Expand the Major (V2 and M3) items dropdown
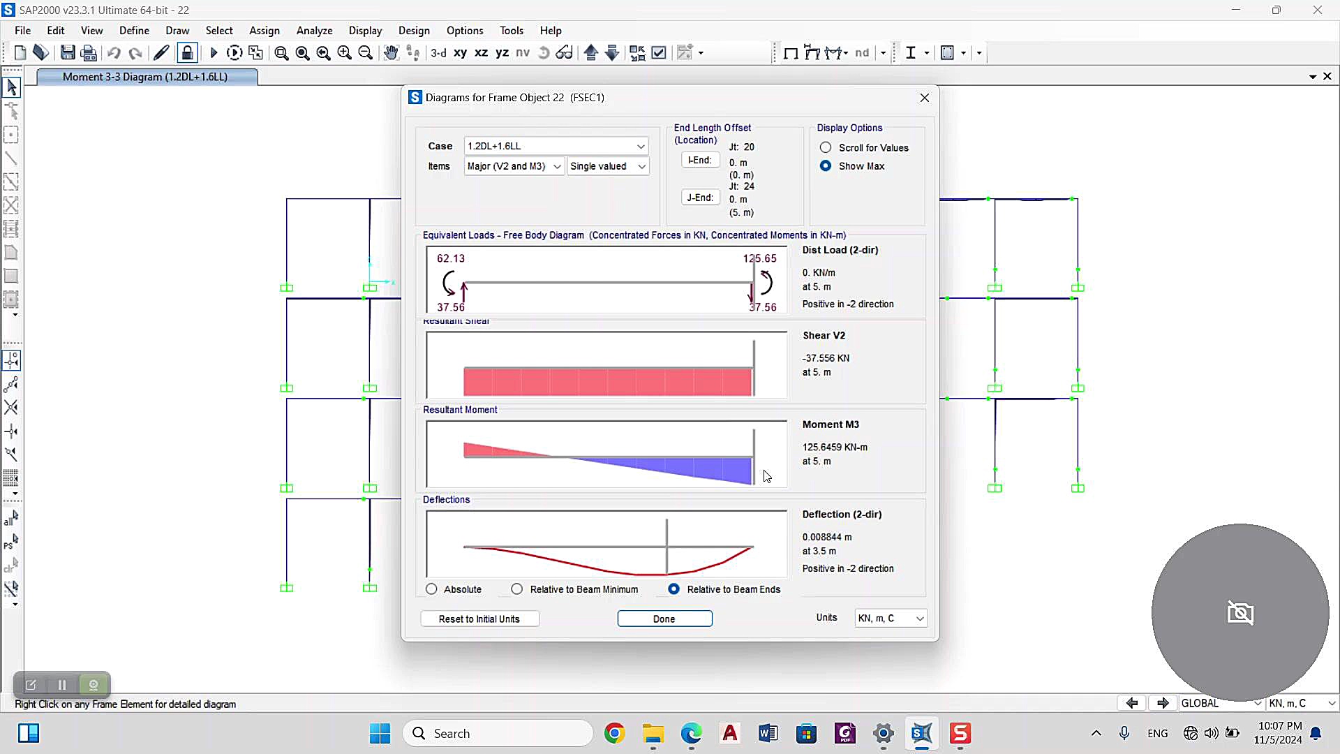Image resolution: width=1340 pixels, height=754 pixels. click(514, 166)
